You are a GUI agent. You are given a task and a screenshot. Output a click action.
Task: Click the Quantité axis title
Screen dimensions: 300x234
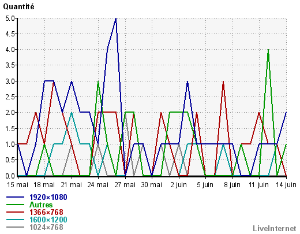[x=18, y=7]
